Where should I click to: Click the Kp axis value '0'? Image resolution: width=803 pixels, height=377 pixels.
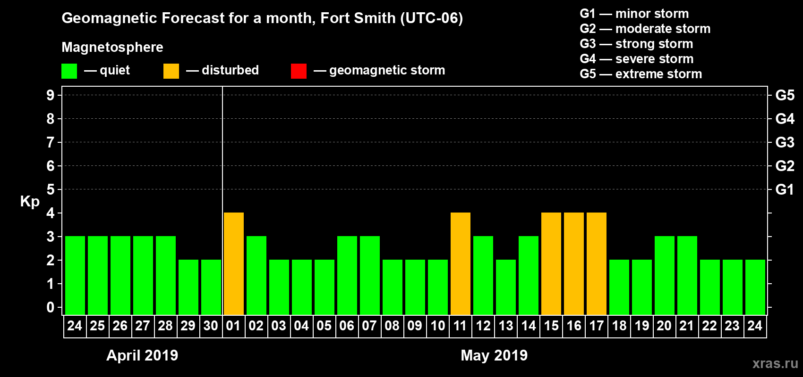coord(51,307)
